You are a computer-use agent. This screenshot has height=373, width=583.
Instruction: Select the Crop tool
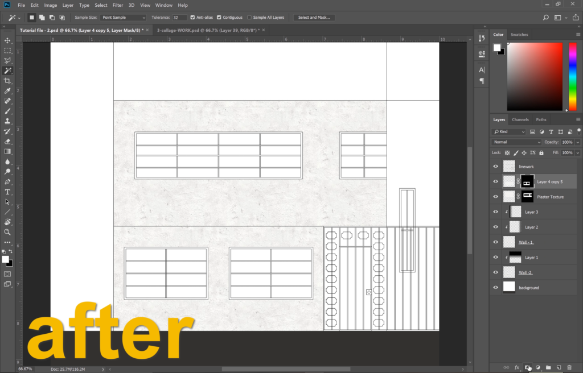pos(7,81)
